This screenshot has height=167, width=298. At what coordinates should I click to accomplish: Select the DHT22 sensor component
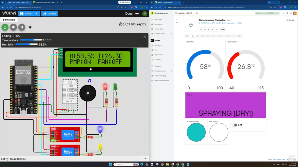click(x=70, y=95)
